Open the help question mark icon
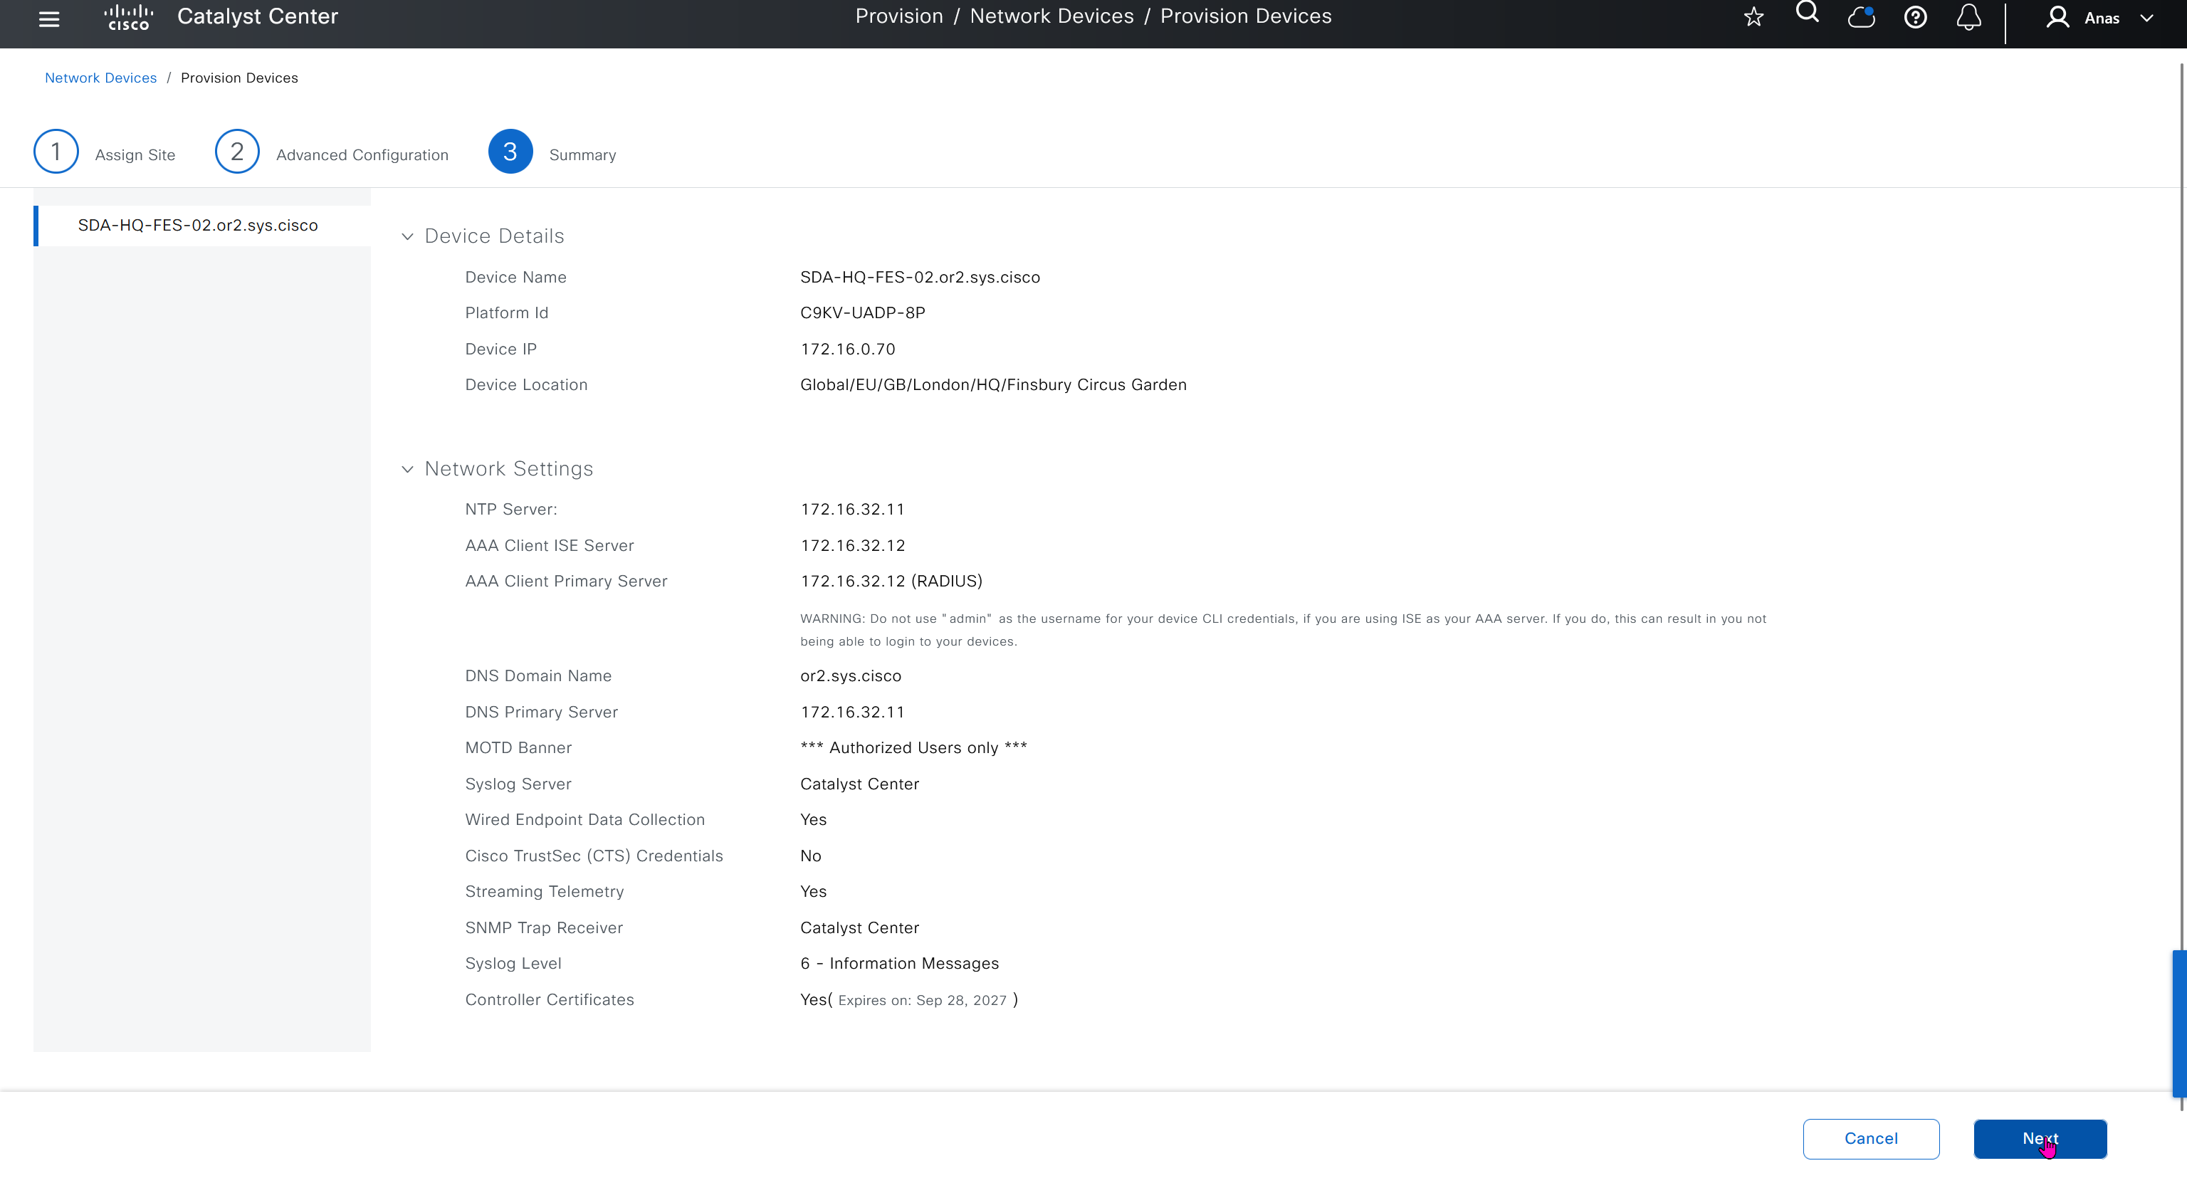 tap(1915, 17)
